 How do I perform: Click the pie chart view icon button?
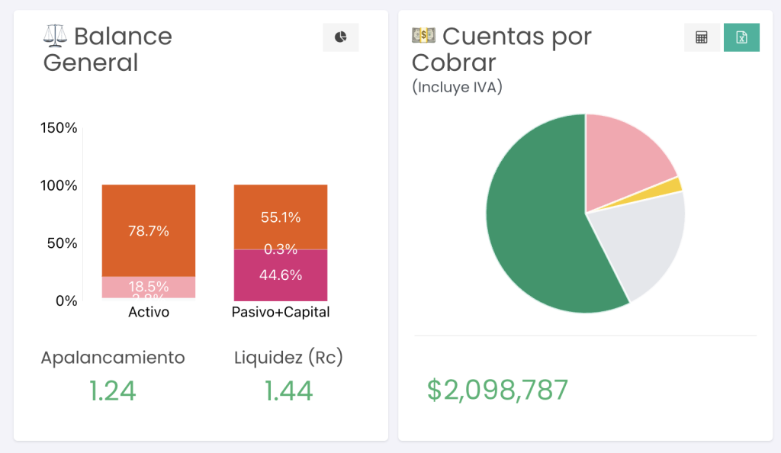(341, 37)
